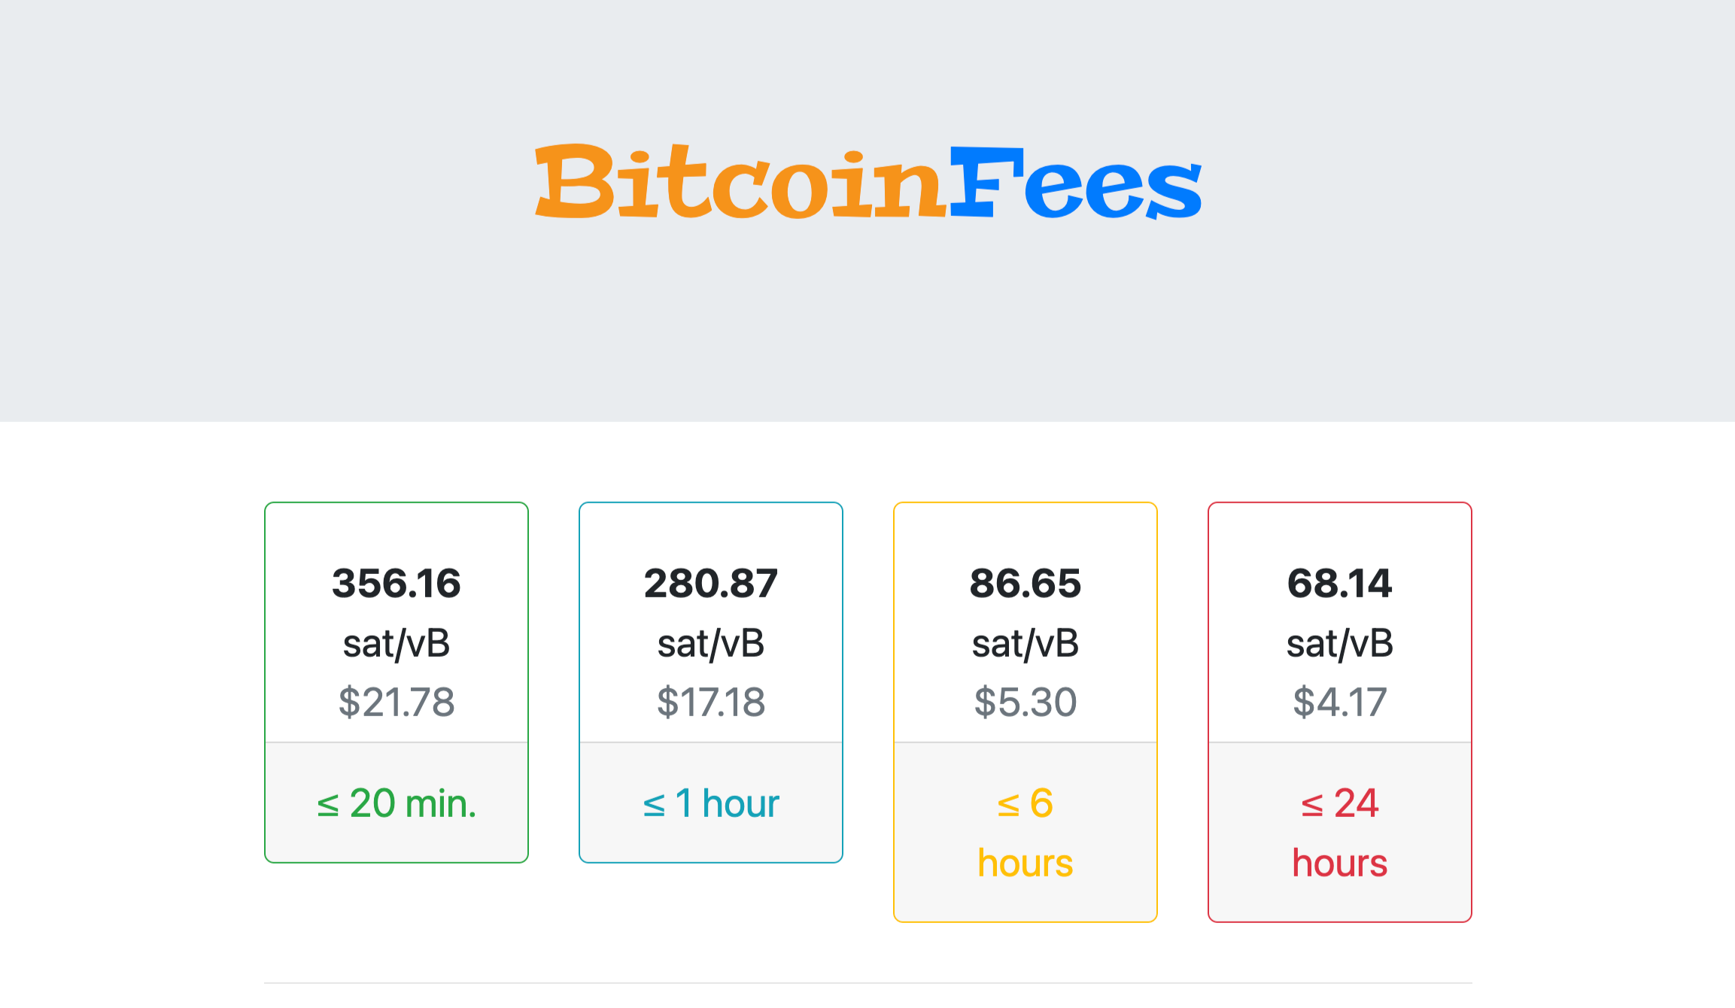1735x1008 pixels.
Task: Click the $5.30 price estimate
Action: coord(1026,702)
